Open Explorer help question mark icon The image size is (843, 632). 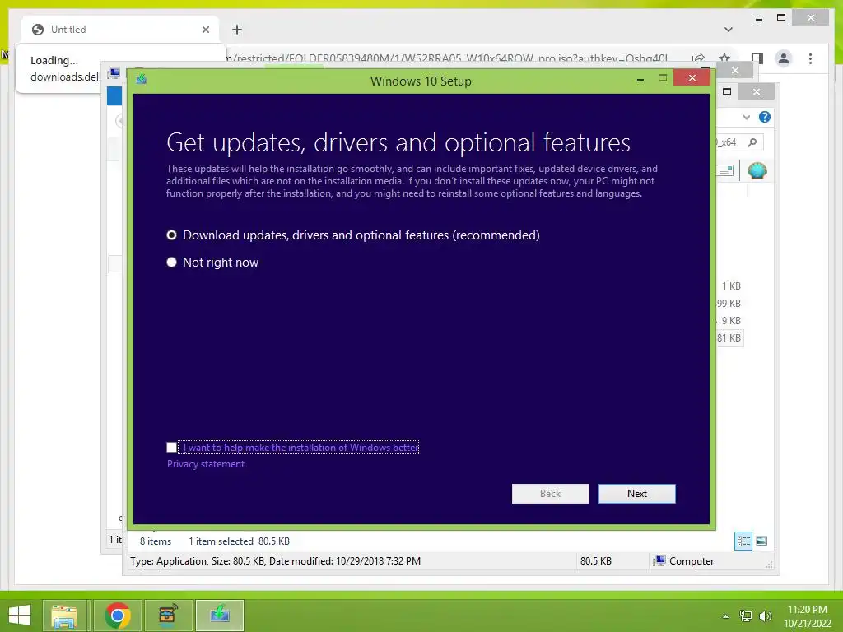(764, 117)
